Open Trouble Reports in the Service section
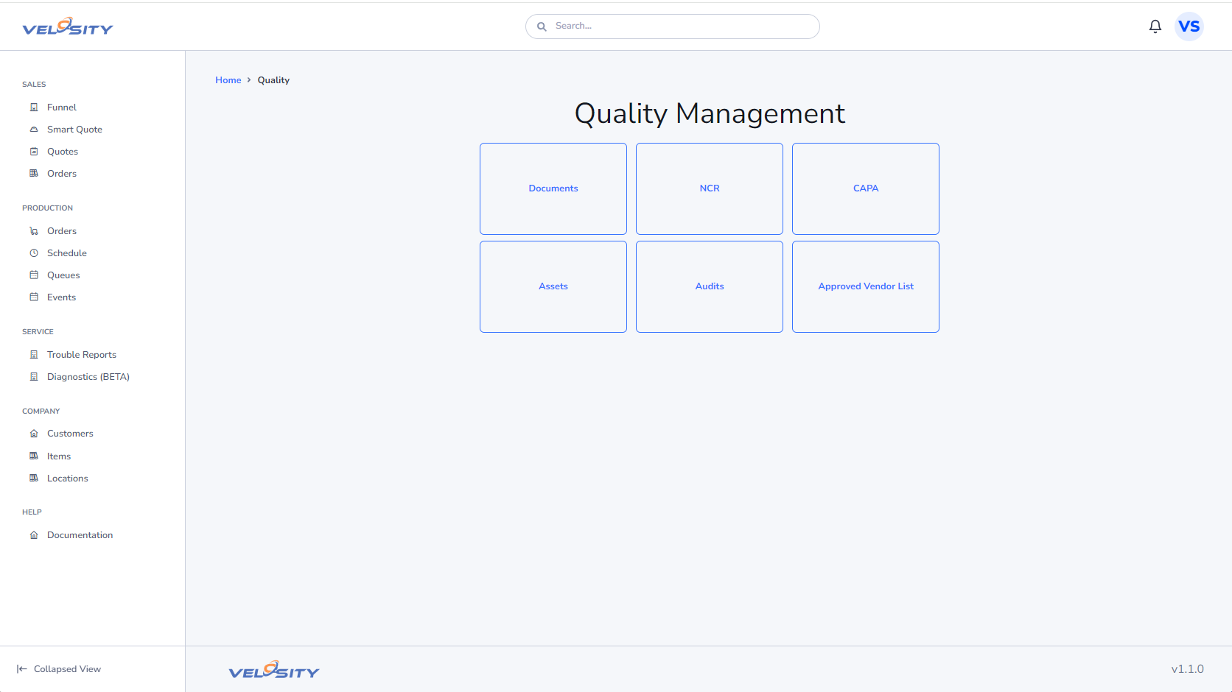Viewport: 1232px width, 692px height. [81, 355]
